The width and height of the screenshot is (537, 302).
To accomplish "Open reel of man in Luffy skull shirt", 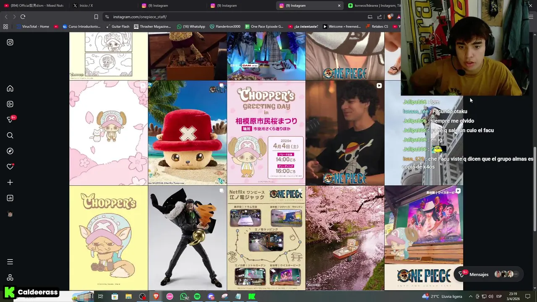I will coord(345,133).
